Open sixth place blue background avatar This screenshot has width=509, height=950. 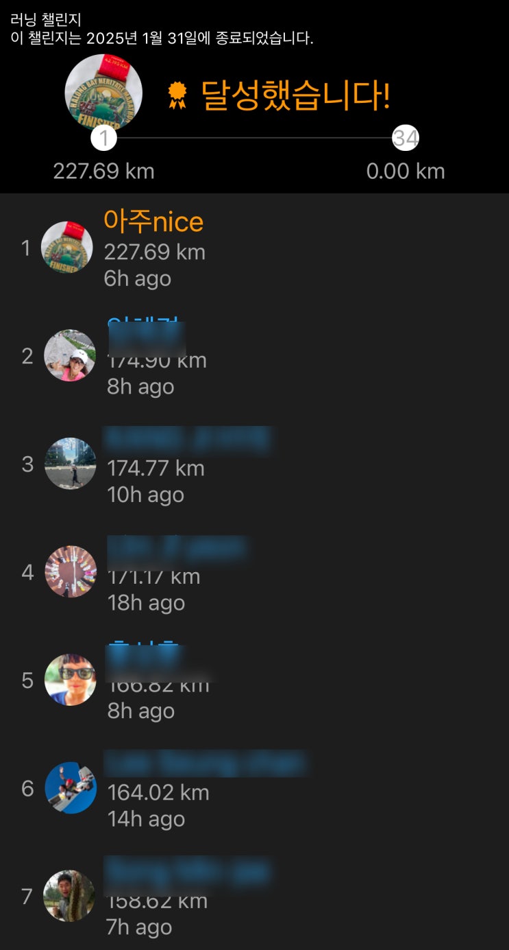click(x=70, y=787)
